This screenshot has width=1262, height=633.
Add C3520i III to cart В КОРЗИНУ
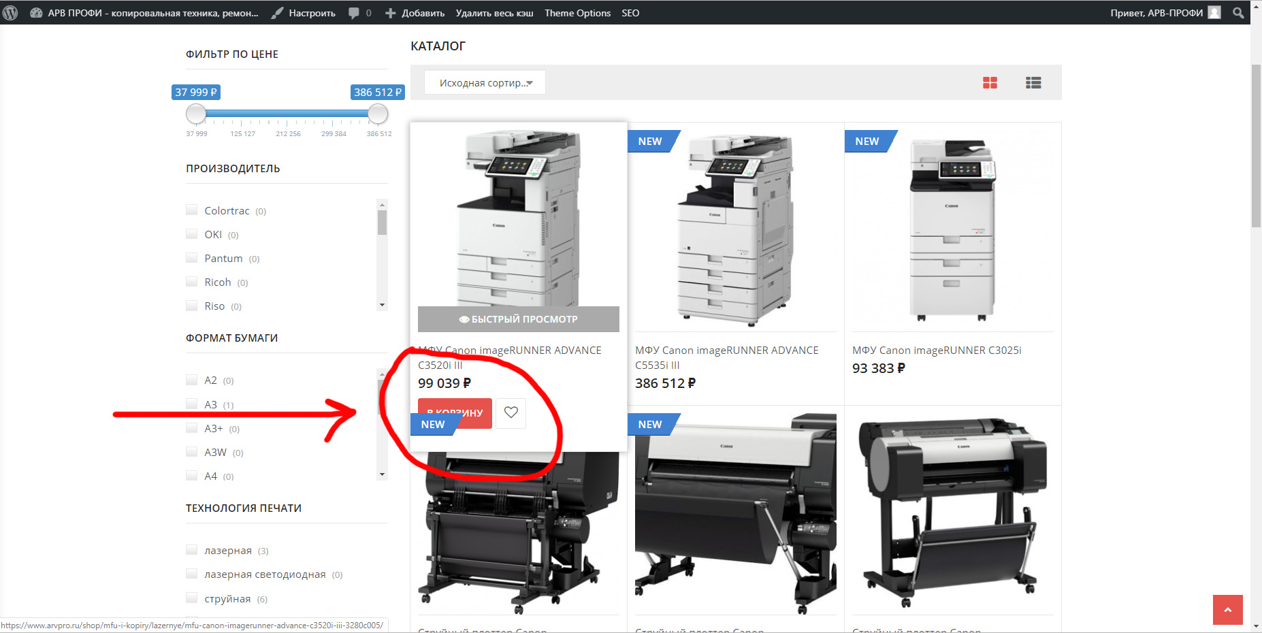click(x=455, y=412)
